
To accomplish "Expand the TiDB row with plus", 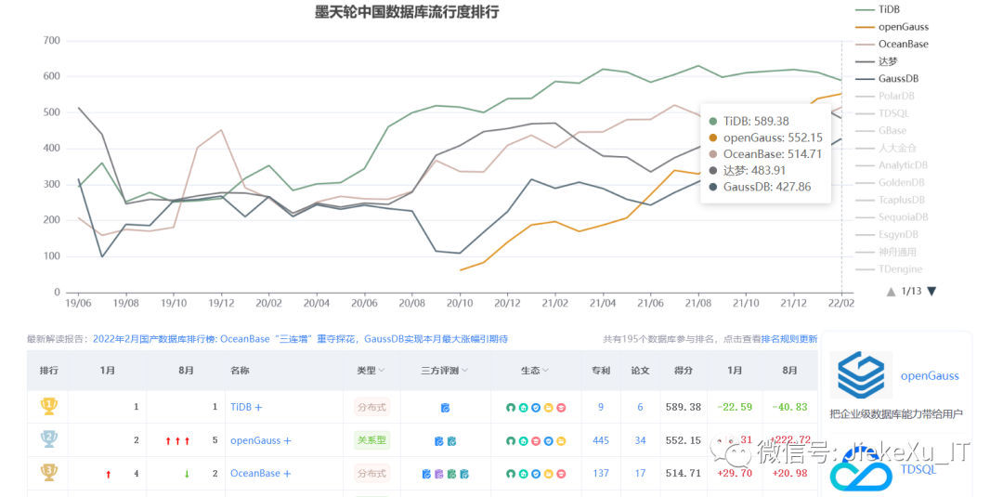I will (258, 407).
